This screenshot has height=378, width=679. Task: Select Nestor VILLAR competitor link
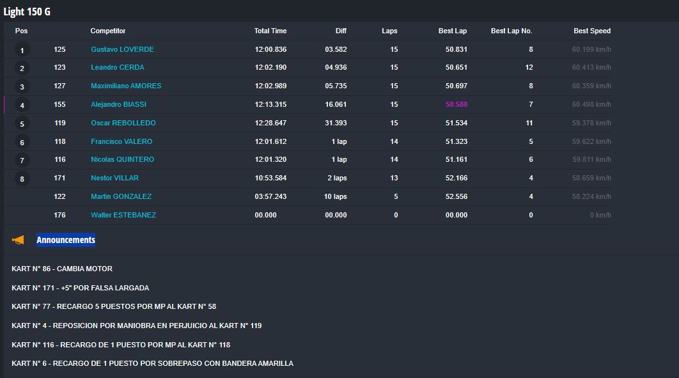[x=114, y=178]
